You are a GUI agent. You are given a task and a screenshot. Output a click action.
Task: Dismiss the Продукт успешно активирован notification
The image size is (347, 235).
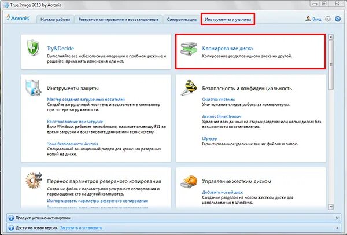(x=337, y=218)
